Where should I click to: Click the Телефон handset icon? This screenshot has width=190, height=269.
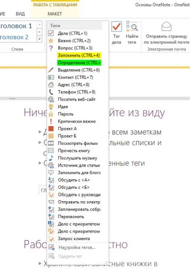click(x=51, y=92)
